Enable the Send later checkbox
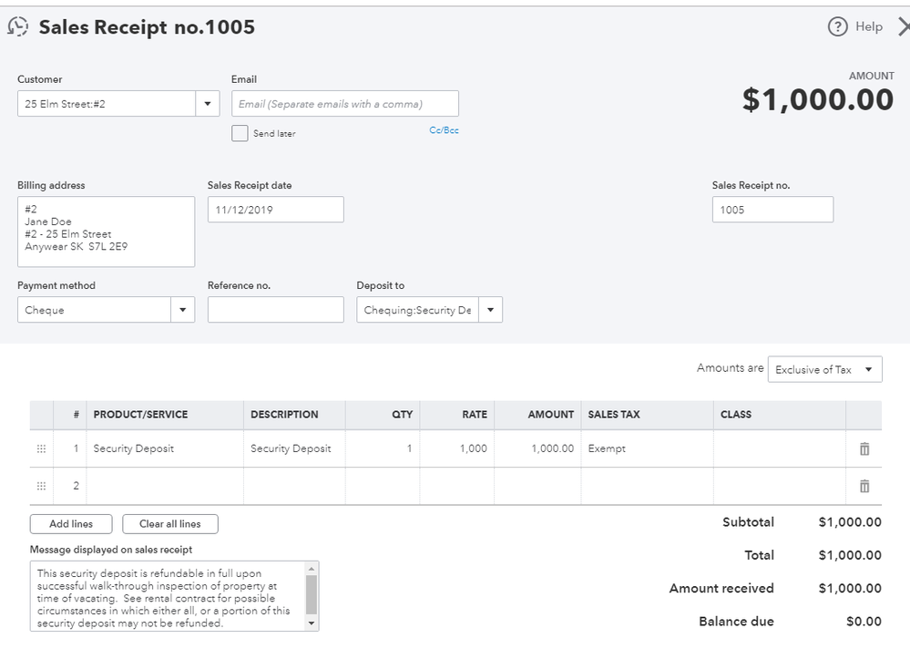This screenshot has width=910, height=649. (240, 133)
